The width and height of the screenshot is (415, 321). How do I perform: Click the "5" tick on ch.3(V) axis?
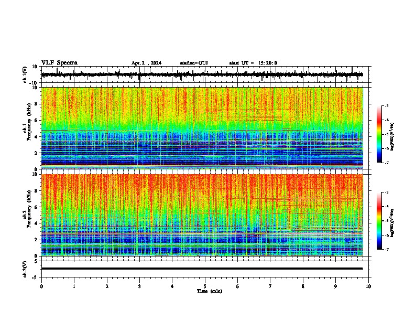[36, 261]
